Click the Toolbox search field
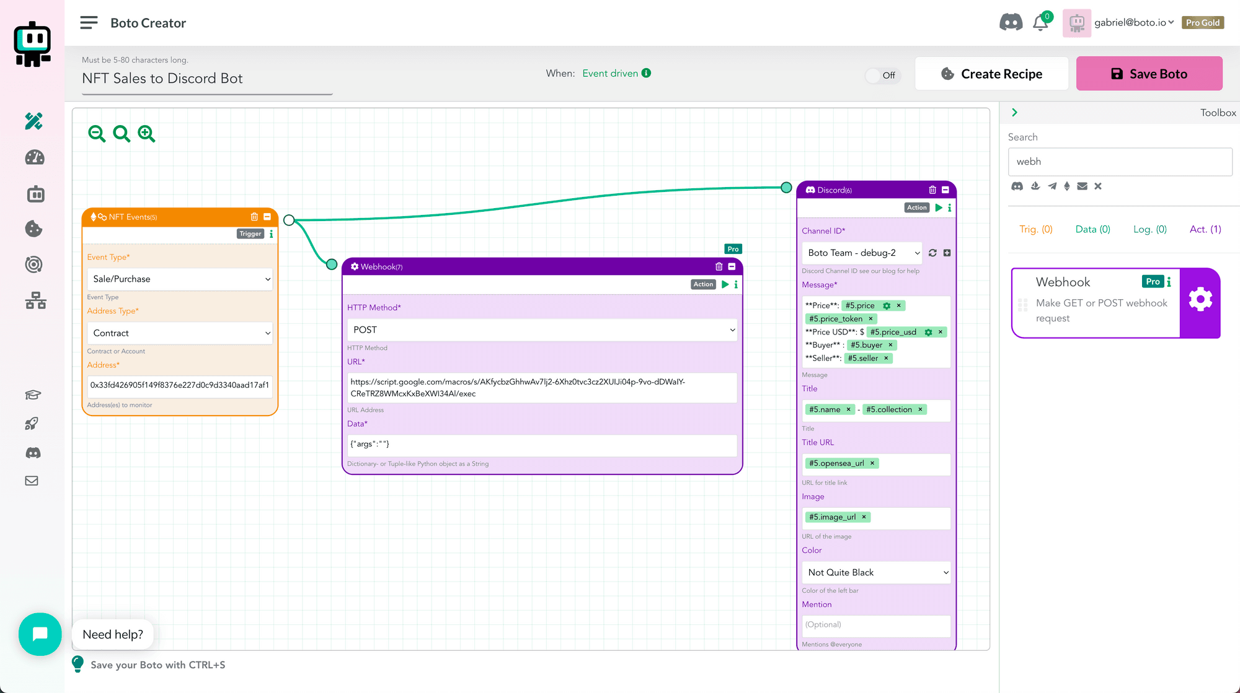This screenshot has height=693, width=1240. pyautogui.click(x=1120, y=162)
